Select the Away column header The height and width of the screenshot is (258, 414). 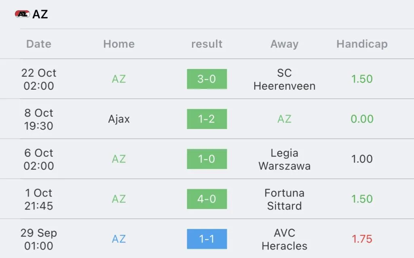[284, 44]
